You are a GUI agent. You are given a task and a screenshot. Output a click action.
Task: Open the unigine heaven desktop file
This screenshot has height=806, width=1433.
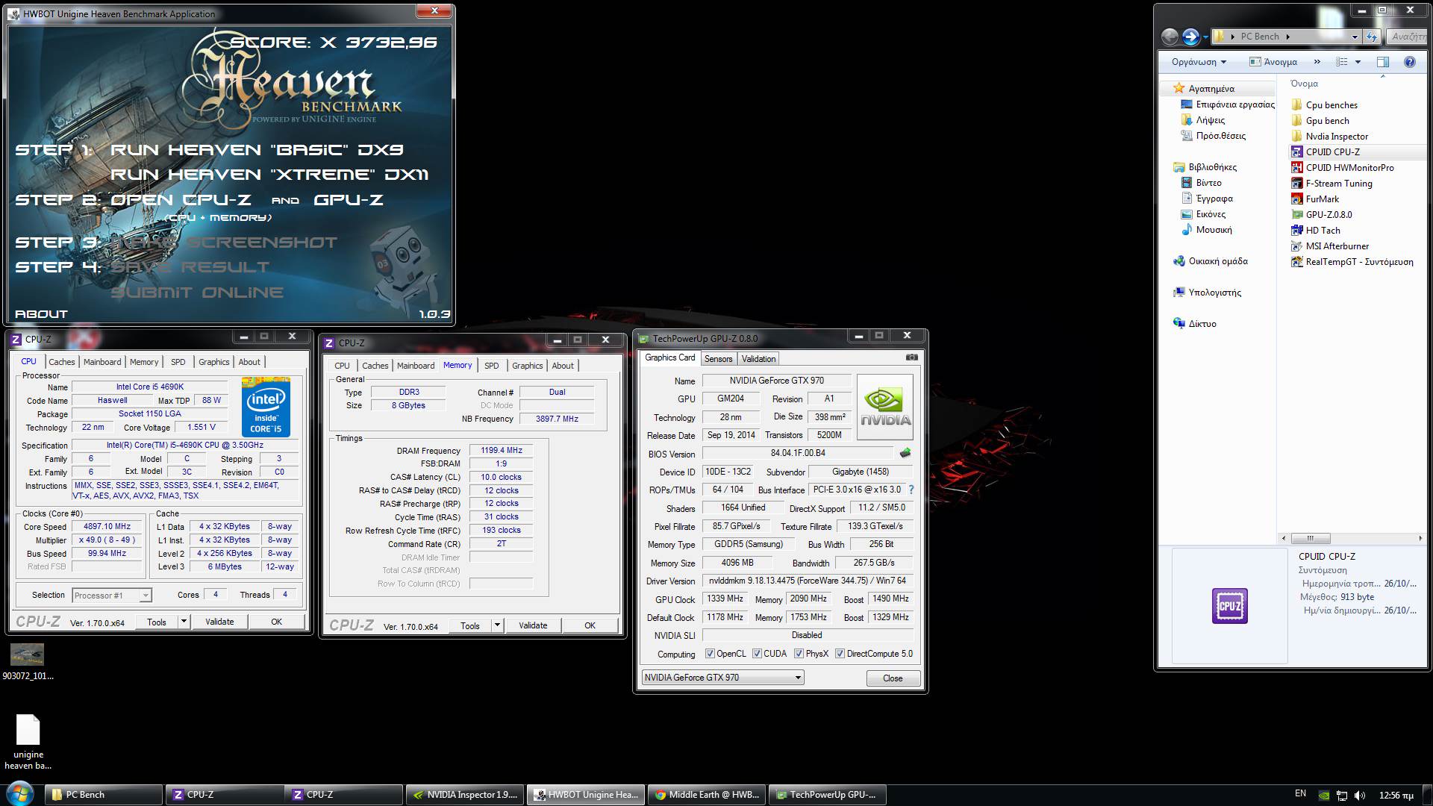tap(28, 742)
